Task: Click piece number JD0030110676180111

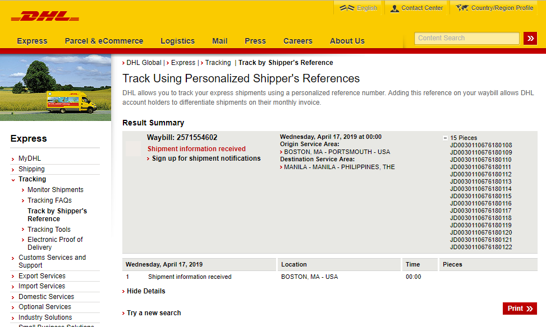Action: click(x=480, y=167)
